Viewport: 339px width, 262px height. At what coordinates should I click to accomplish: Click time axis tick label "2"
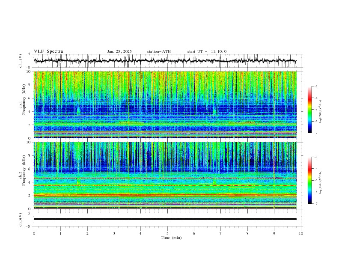[x=87, y=233]
